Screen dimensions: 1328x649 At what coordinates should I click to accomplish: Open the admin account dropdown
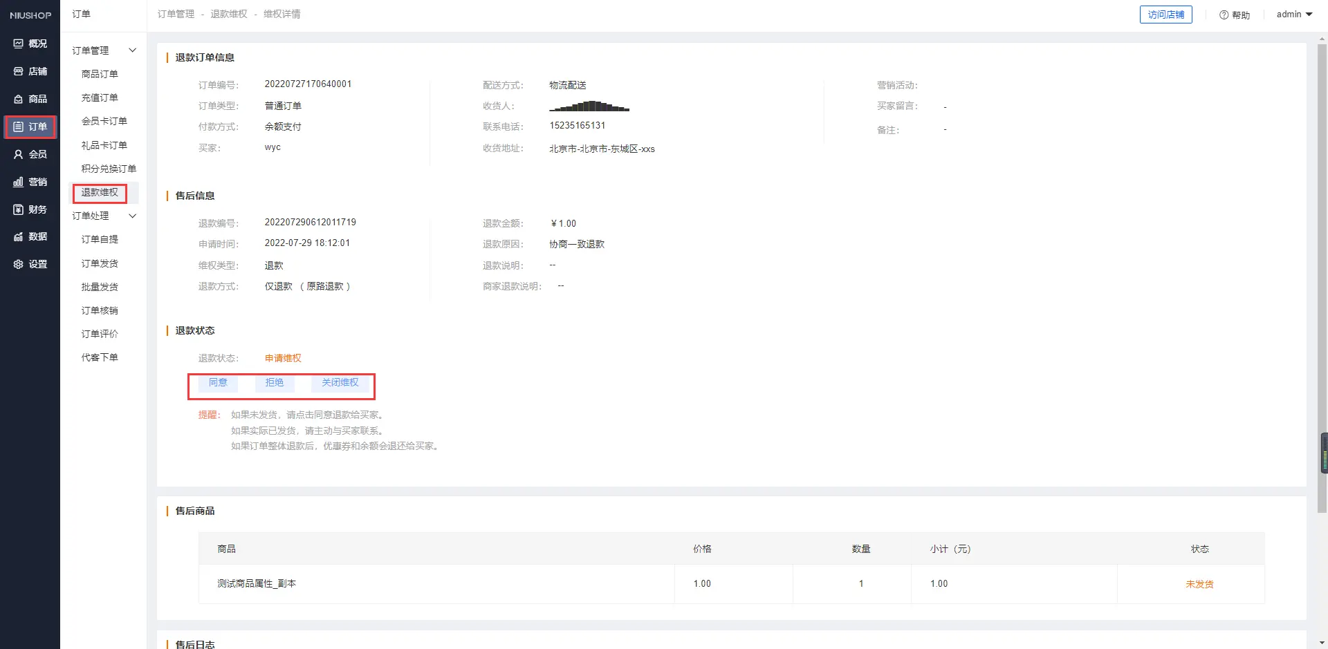[1294, 15]
